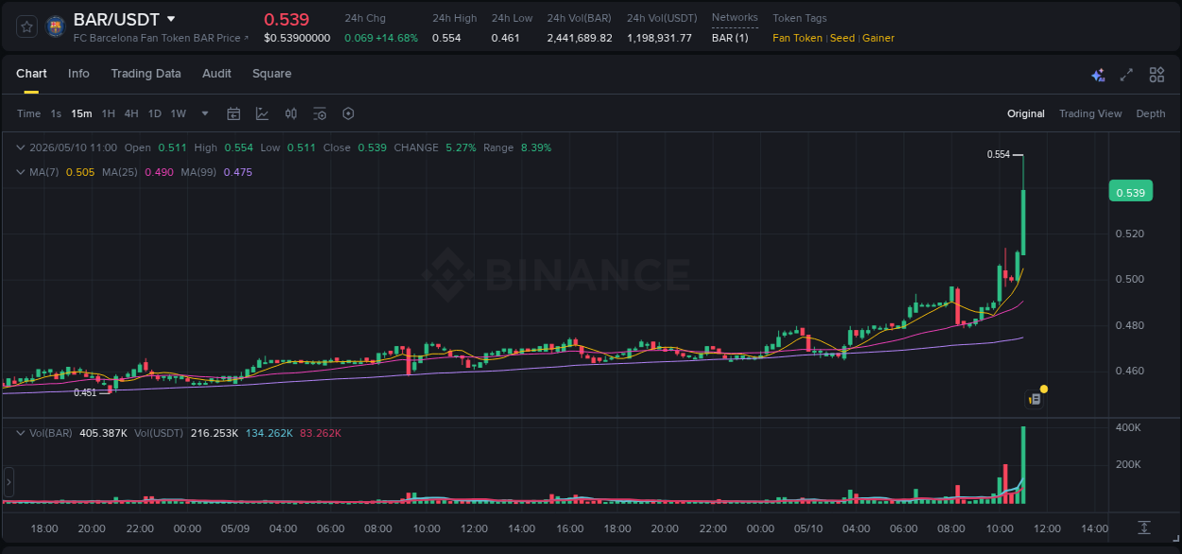
Task: Switch to the Info tab
Action: tap(78, 74)
